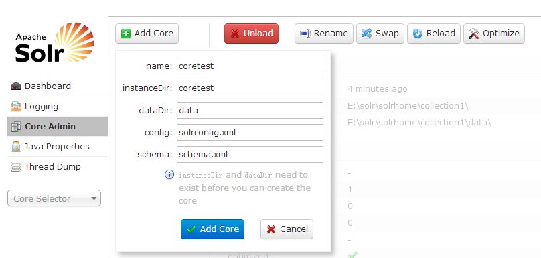This screenshot has width=541, height=258.
Task: Click the Swap arrows icon
Action: pos(366,34)
